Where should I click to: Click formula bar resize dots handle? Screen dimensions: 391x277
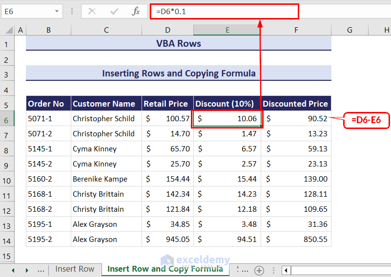72,11
